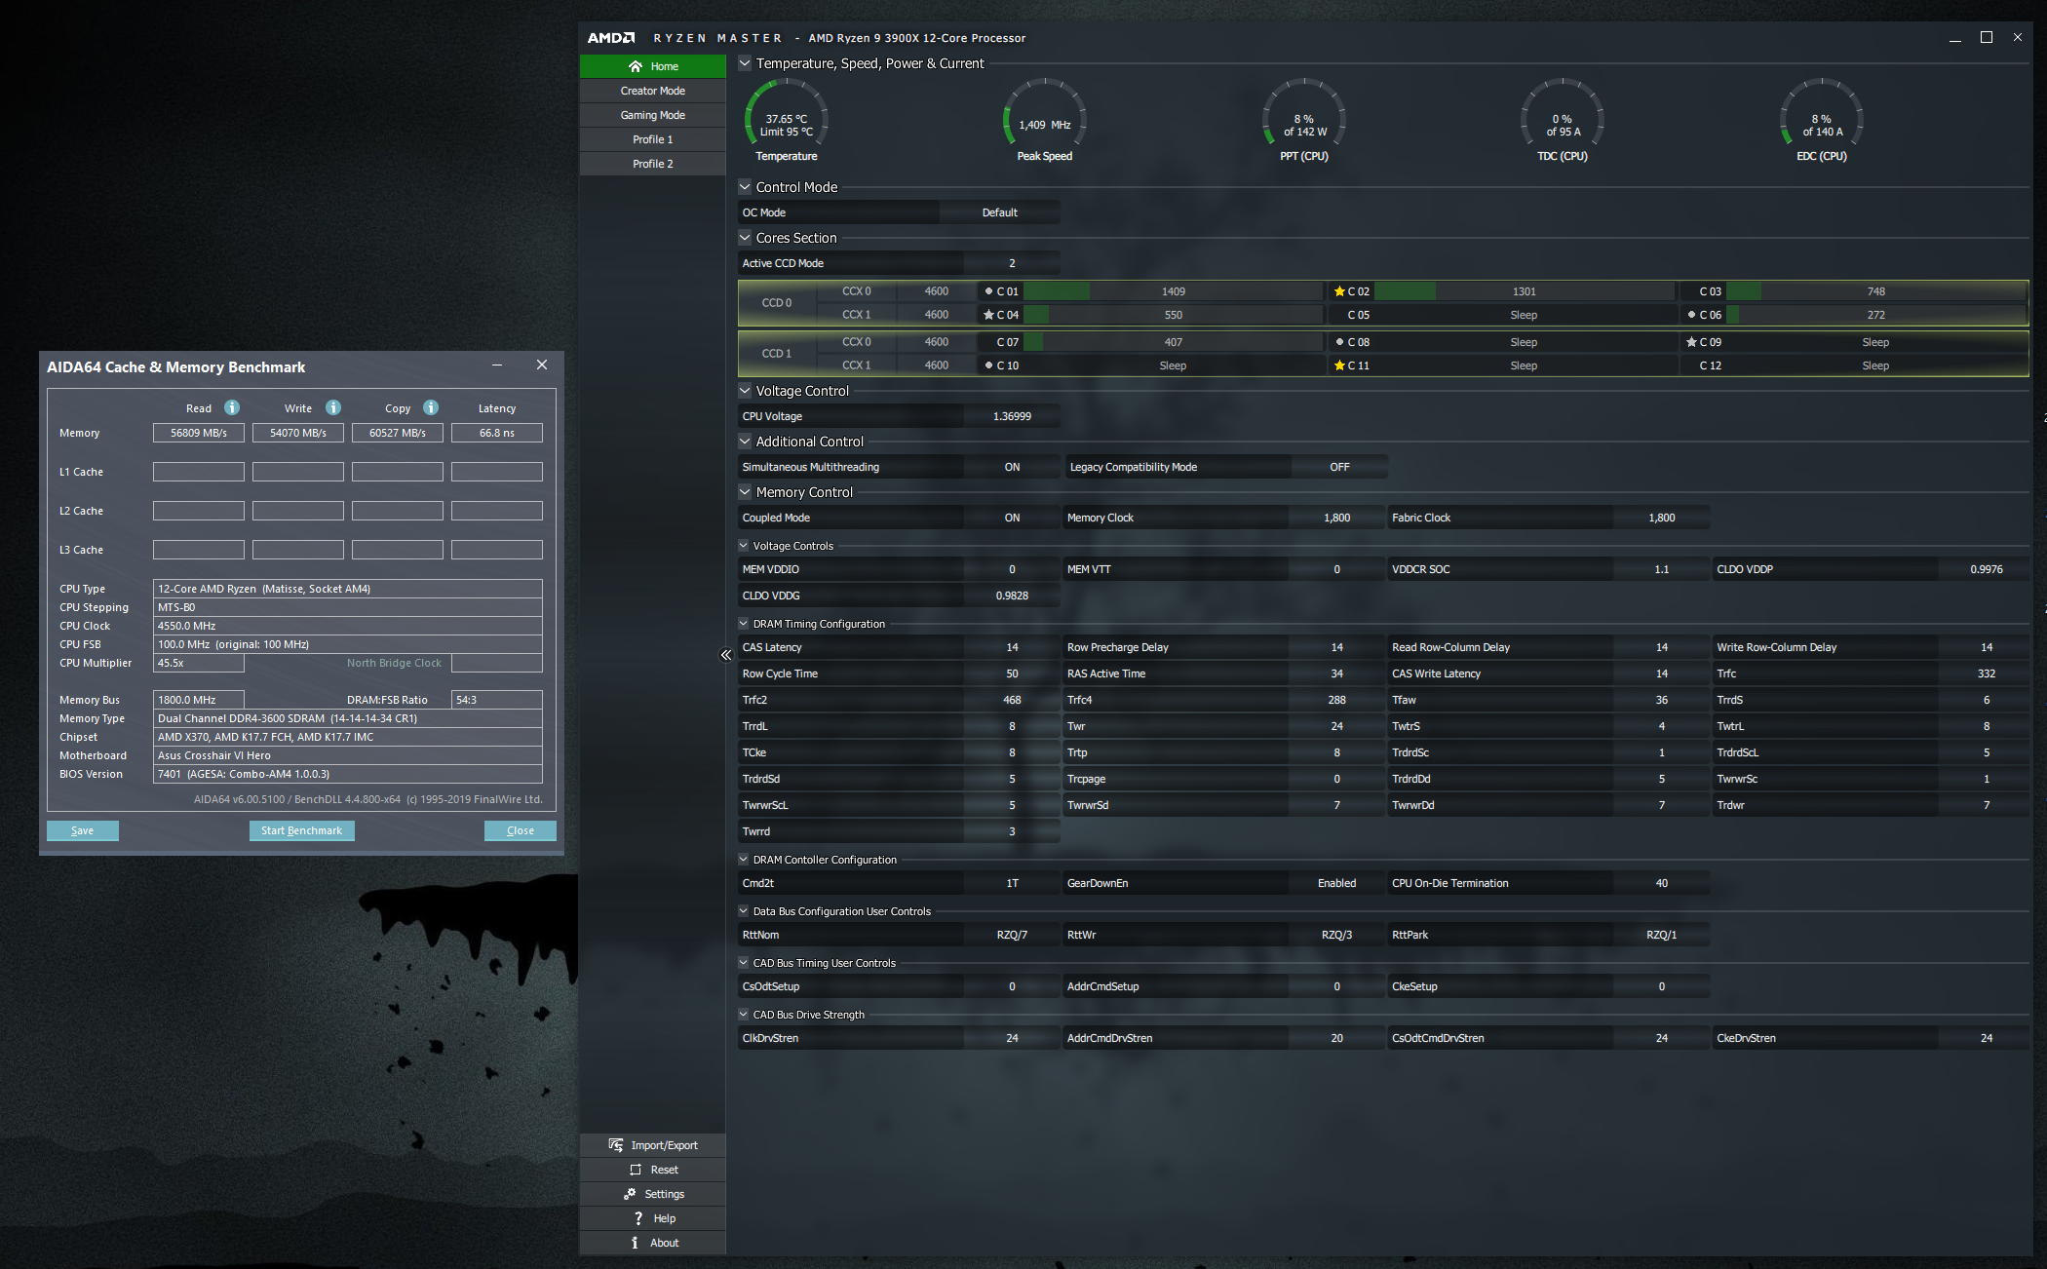Open Profile 2 tab
Screen dimensions: 2047x1269
click(653, 164)
